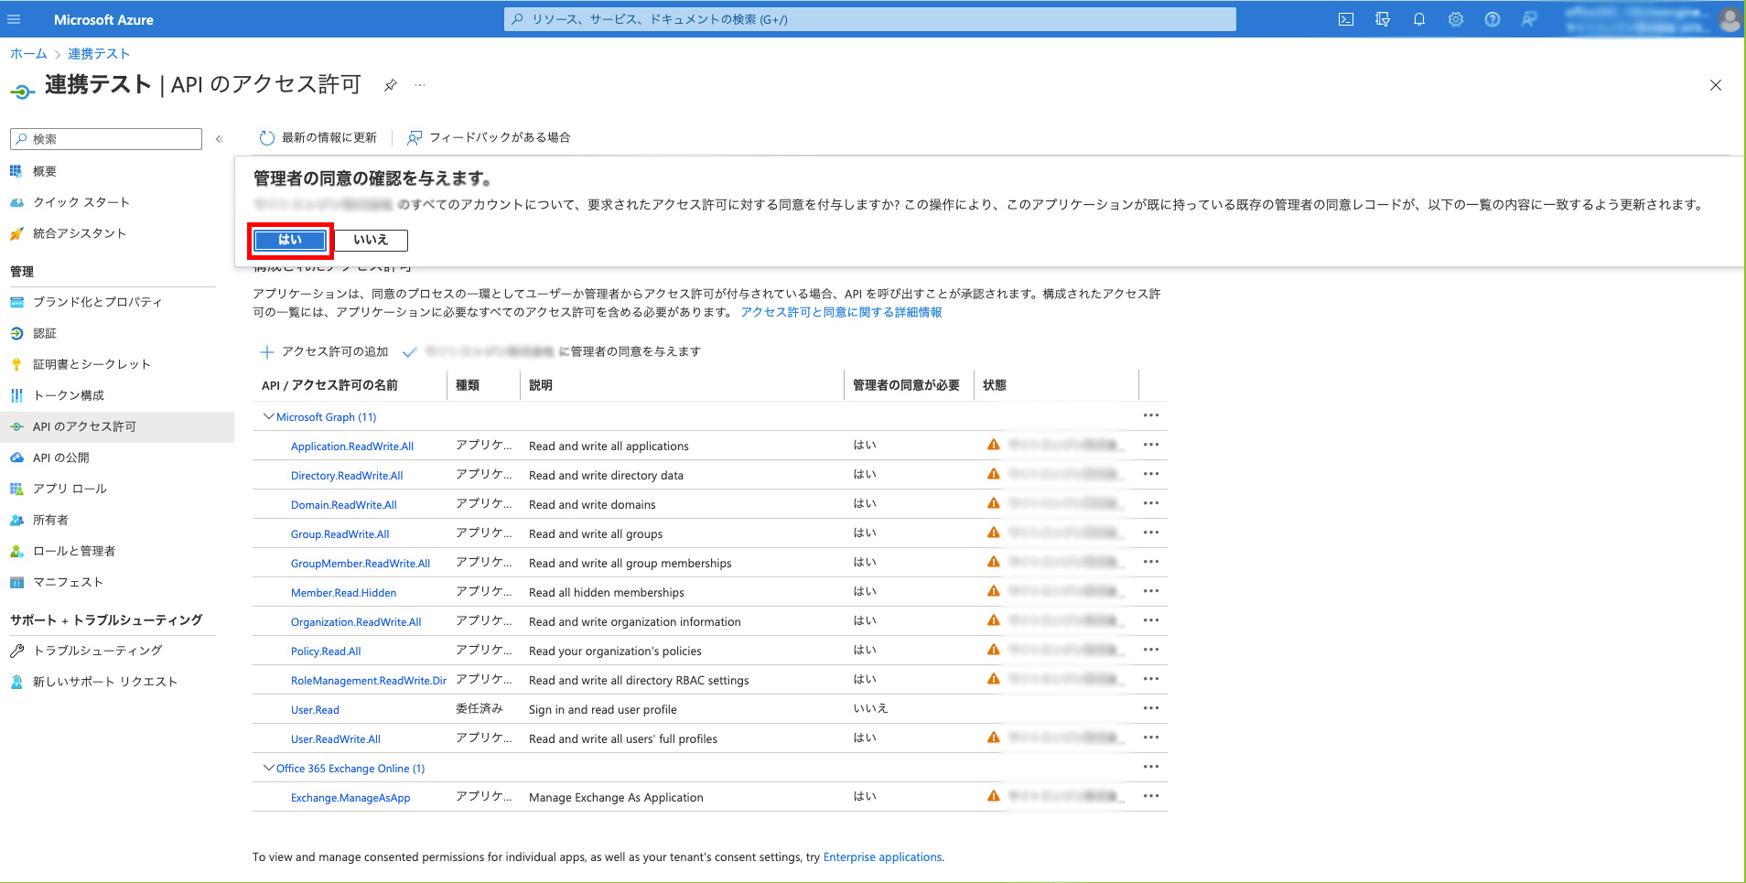
Task: Open the directory and subscription filter icon
Action: point(1383,18)
